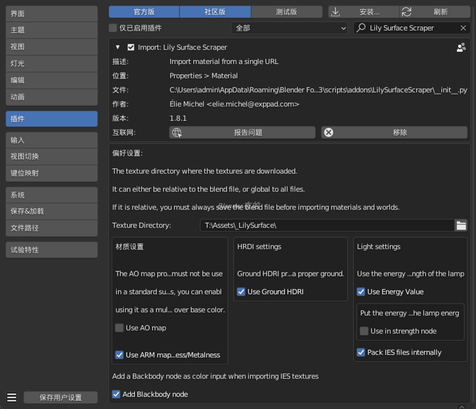476x409 pixels.
Task: Disable the Lily Surface Scraper addon checkbox
Action: coord(131,47)
